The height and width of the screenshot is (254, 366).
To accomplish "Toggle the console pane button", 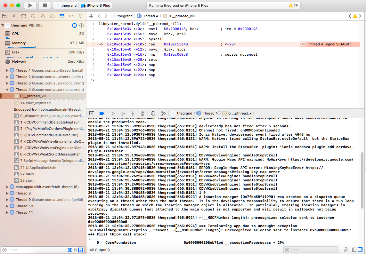I will point(361,250).
